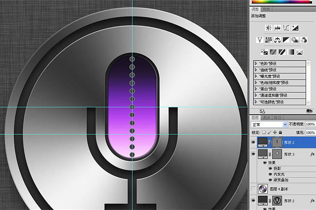
Task: Click the lock all icon in Layers panel
Action: pos(280,132)
